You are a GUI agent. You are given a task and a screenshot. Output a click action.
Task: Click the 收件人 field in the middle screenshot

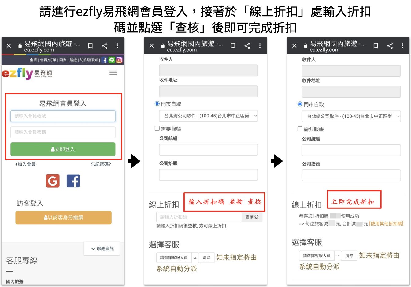coord(209,70)
